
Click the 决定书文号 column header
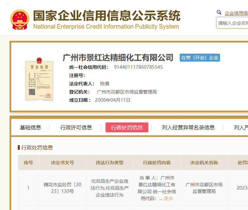pos(62,163)
